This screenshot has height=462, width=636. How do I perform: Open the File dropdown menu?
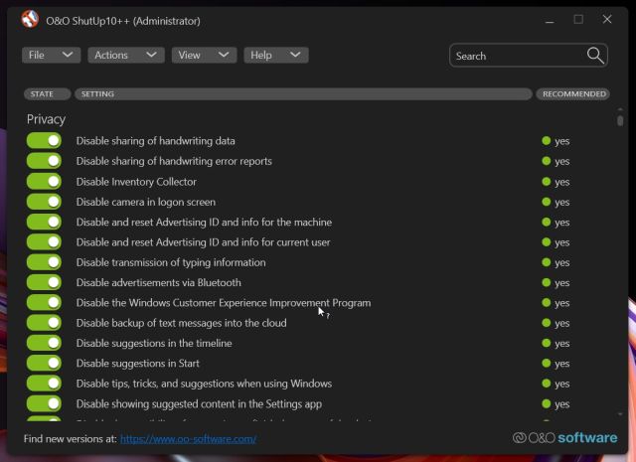click(x=51, y=55)
